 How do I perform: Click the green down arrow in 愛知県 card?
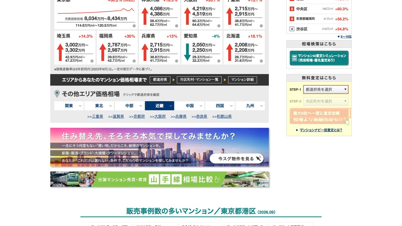coord(187,52)
